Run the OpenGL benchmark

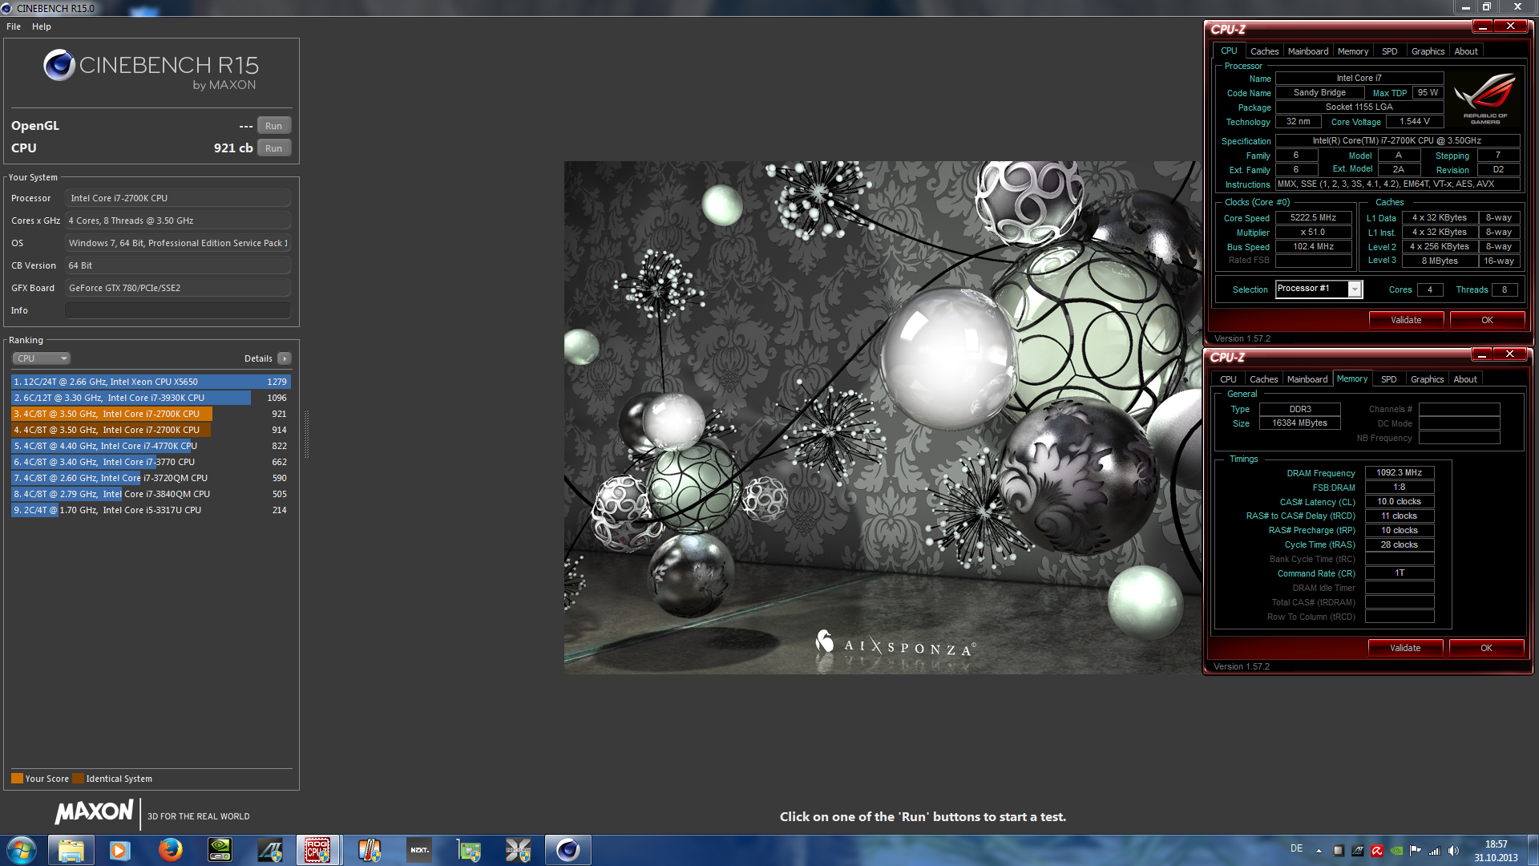273,126
